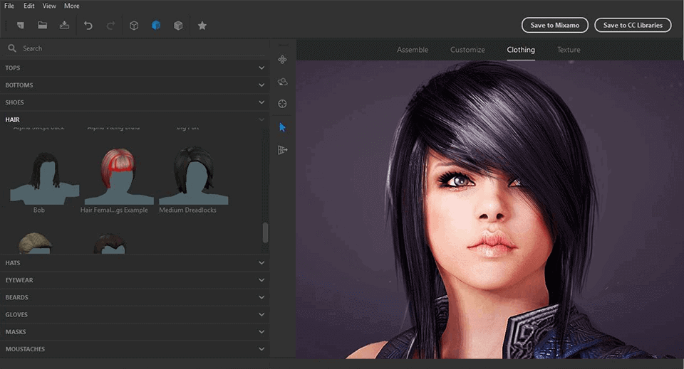Open the Edit menu
The height and width of the screenshot is (369, 684).
(28, 6)
